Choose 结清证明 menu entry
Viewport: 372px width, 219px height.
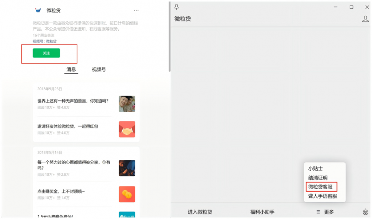318,178
